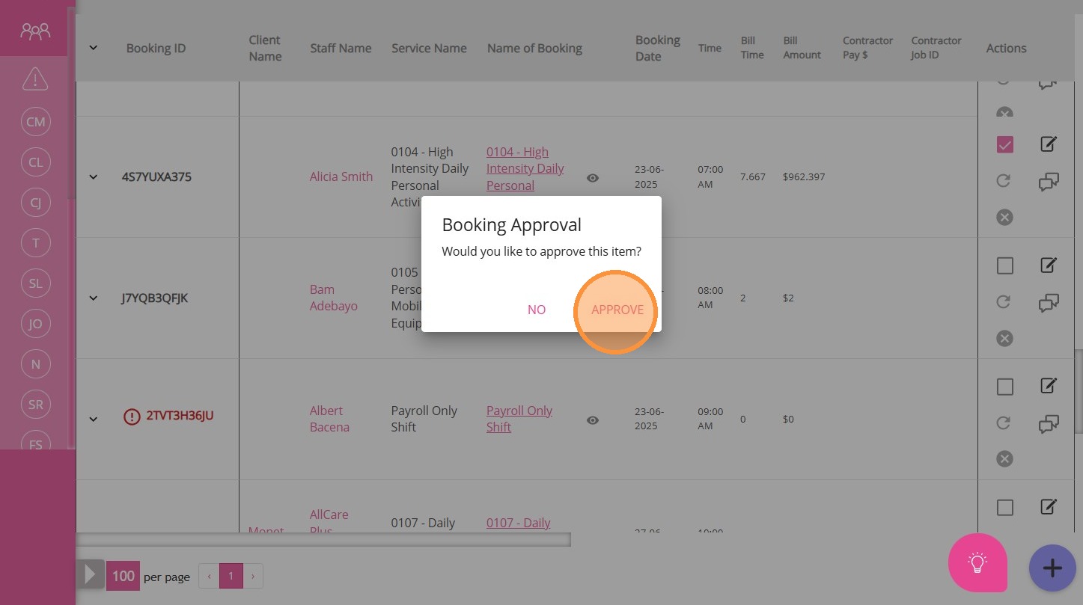This screenshot has width=1083, height=605.
Task: Expand row for booking 4S7YUXA375
Action: [94, 177]
